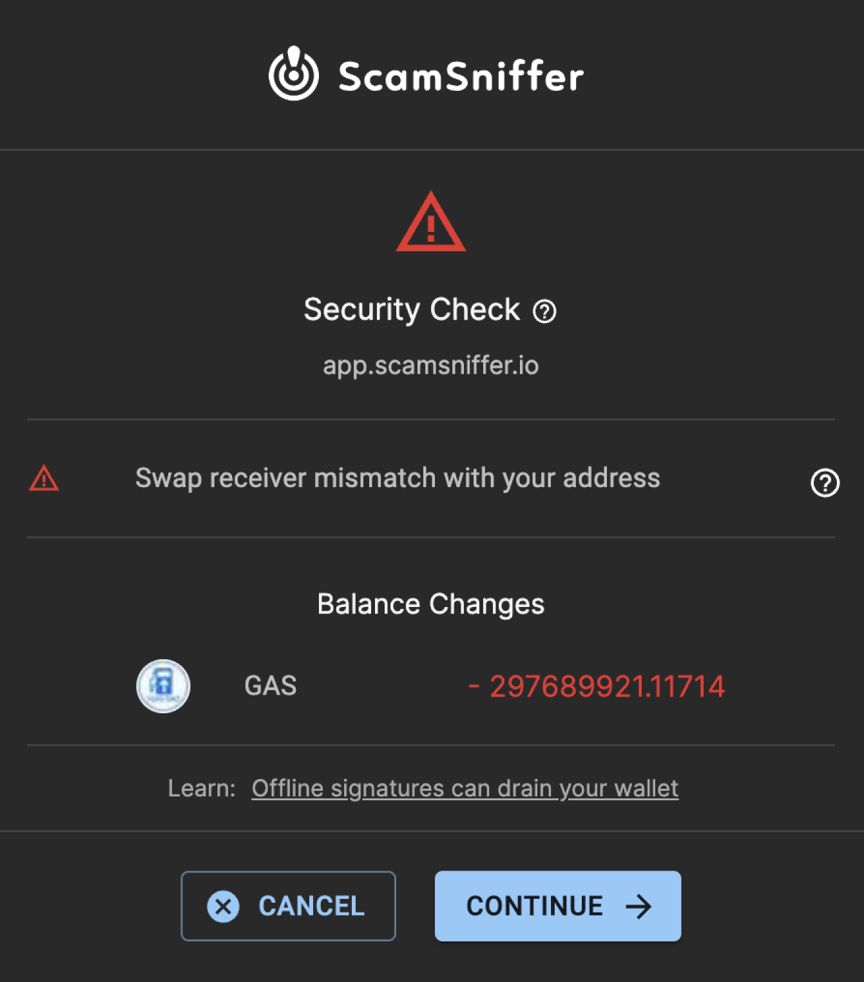
Task: Click the arrow icon in Continue button
Action: coord(638,907)
